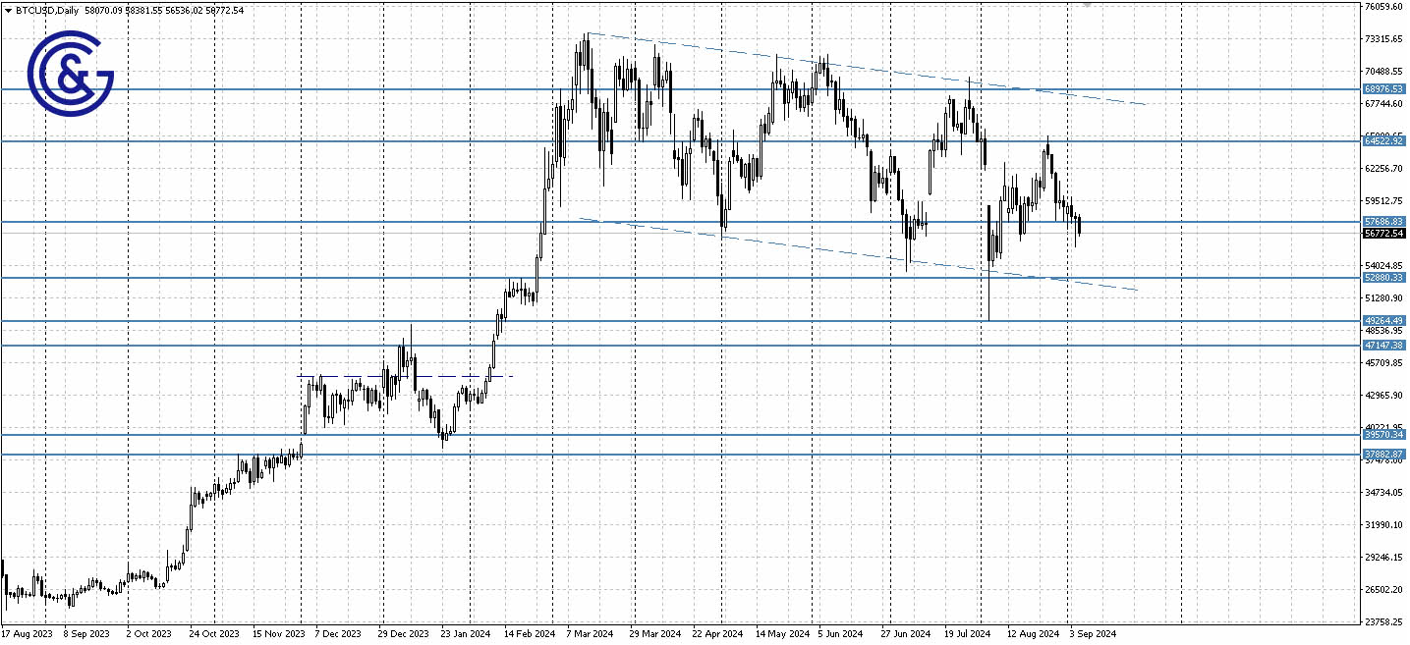This screenshot has width=1410, height=645.
Task: Open the symbol dropdown arrow beside BTCUSD
Action: coord(10,9)
